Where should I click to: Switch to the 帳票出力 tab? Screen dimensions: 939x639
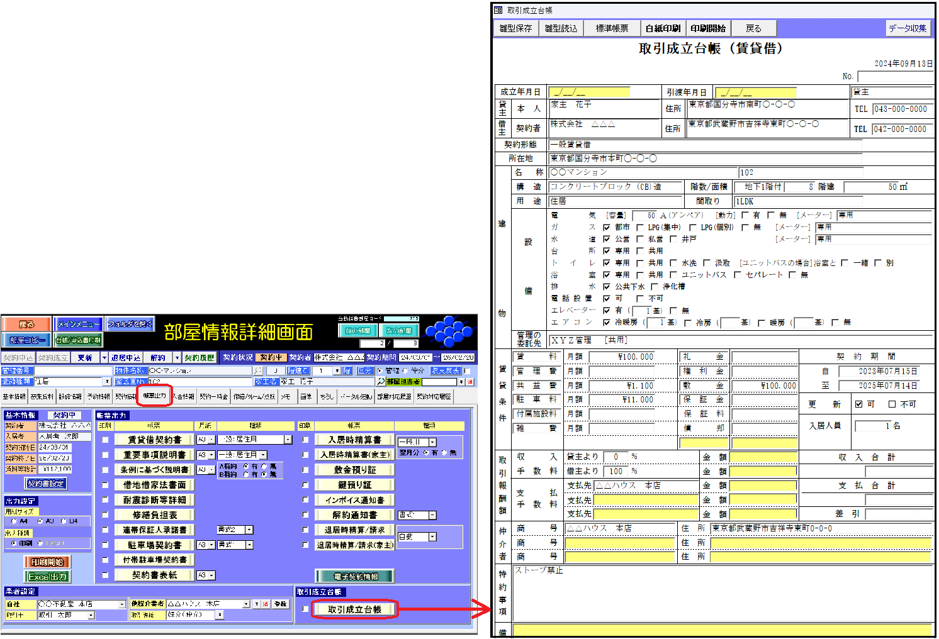pos(154,396)
